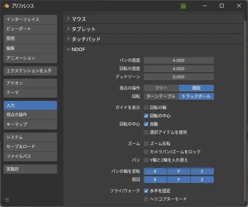The width and height of the screenshot is (248, 207).
Task: Click the パンの感度 value field
Action: point(179,60)
